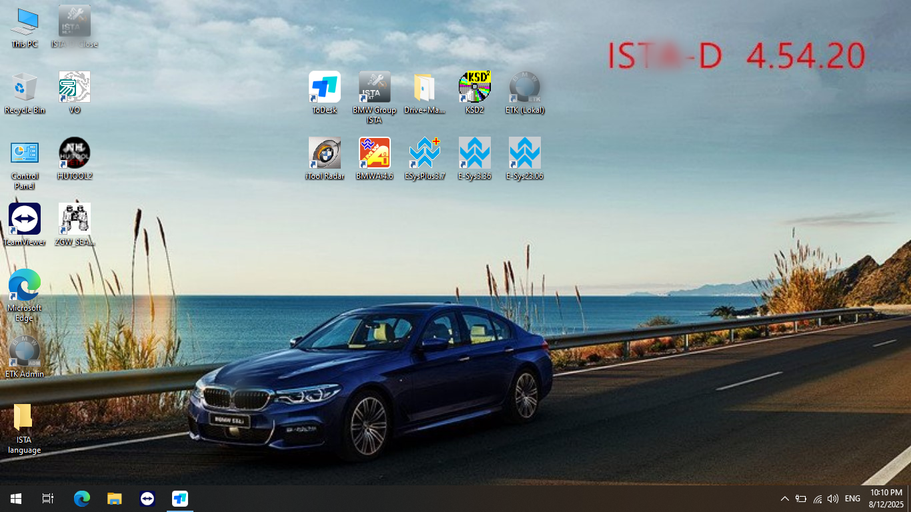Click the Drive+Ma... folder on desktop

424,87
